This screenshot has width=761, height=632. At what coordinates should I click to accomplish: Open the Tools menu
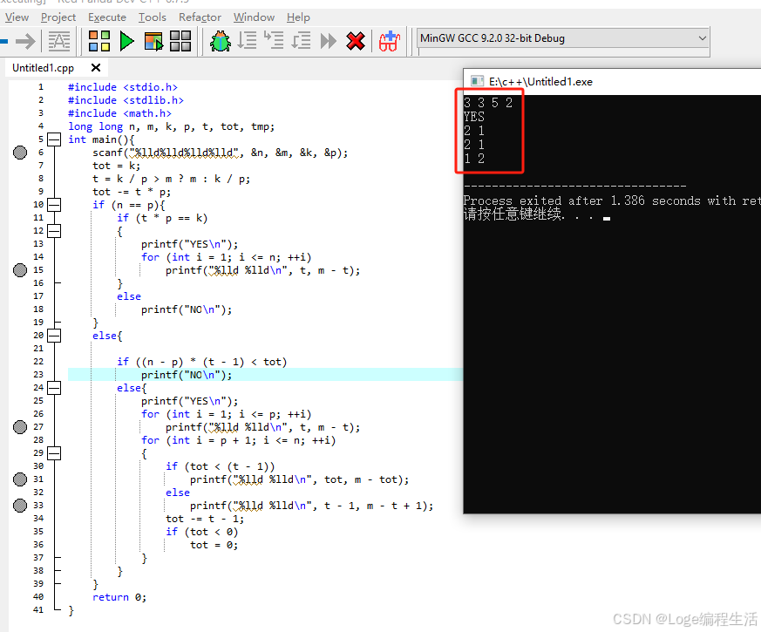tap(153, 17)
